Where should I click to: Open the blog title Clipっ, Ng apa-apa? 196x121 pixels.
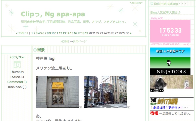tap(53, 14)
